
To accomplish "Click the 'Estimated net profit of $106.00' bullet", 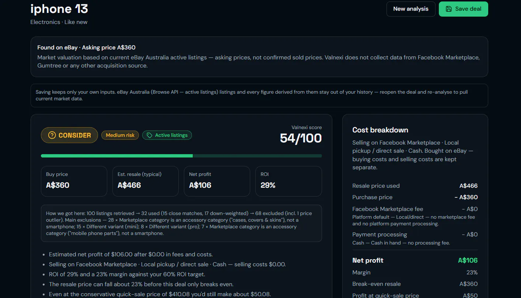I will point(131,254).
